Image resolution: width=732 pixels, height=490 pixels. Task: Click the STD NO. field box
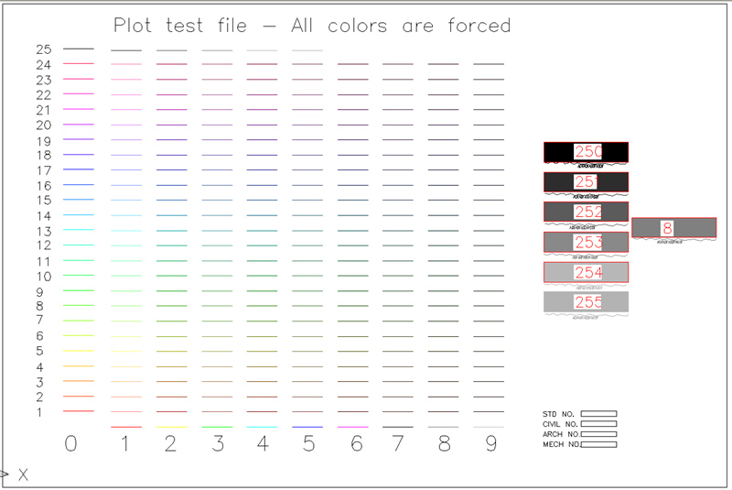(598, 414)
